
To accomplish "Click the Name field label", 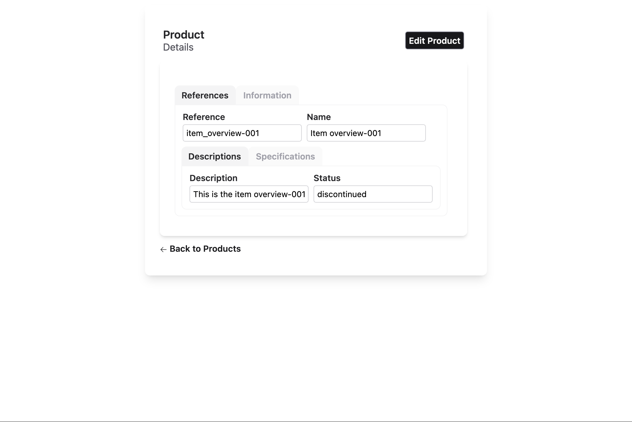I will click(x=318, y=117).
